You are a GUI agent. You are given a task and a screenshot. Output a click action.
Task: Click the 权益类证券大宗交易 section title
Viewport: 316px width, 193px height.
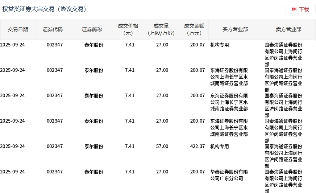tap(44, 9)
